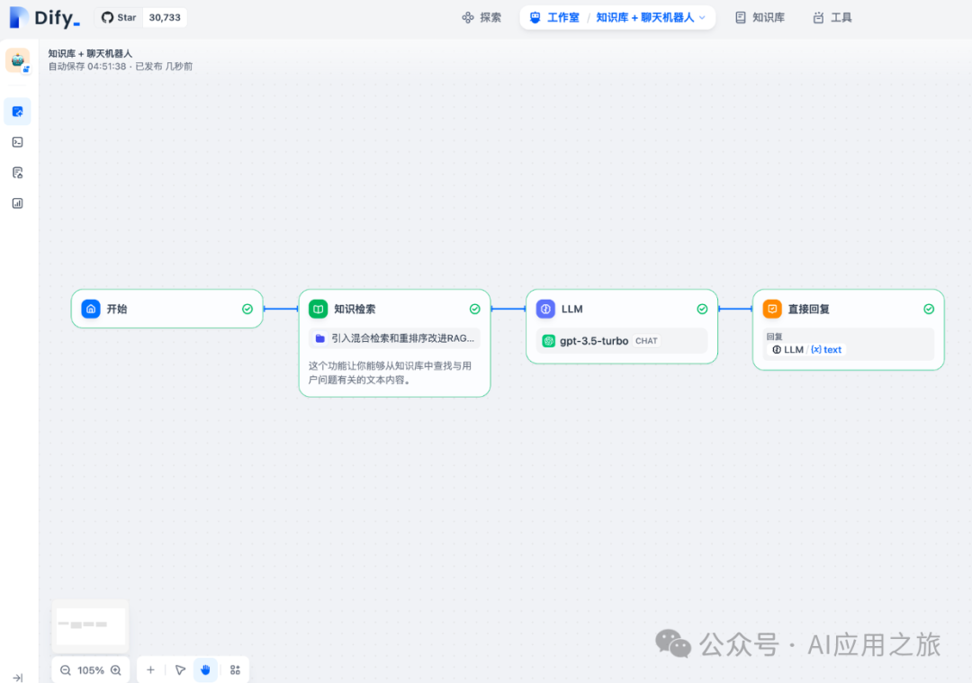Select the 知识检索 node

(394, 309)
